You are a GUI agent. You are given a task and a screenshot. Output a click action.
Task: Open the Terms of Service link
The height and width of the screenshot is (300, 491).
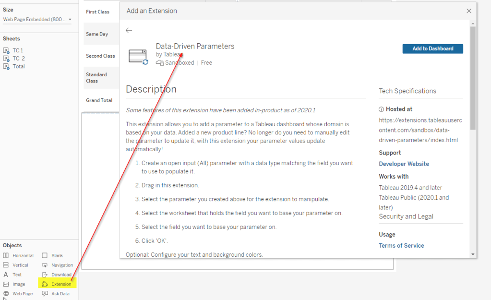(x=401, y=246)
